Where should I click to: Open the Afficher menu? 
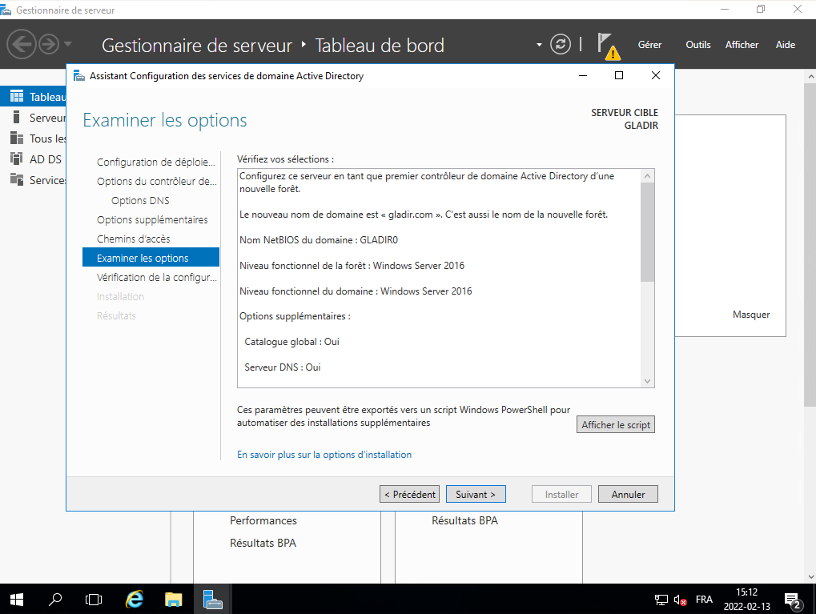click(x=742, y=45)
